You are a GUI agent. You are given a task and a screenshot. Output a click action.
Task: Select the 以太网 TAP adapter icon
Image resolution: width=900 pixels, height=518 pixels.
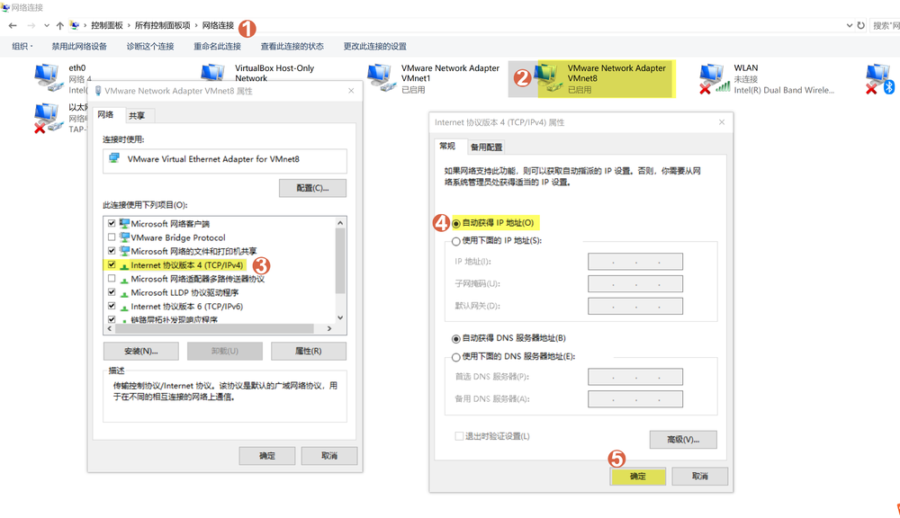click(49, 118)
